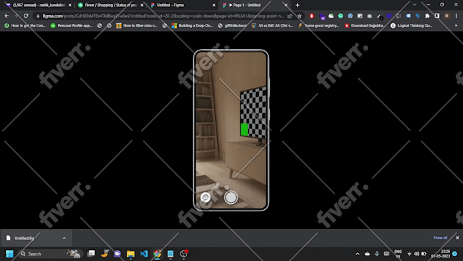463x261 pixels.
Task: Click Show all downloads
Action: [440, 238]
